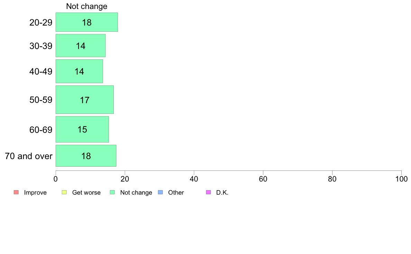Click the Get worse legend label
Viewport: 411px width, 254px height.
tap(86, 193)
